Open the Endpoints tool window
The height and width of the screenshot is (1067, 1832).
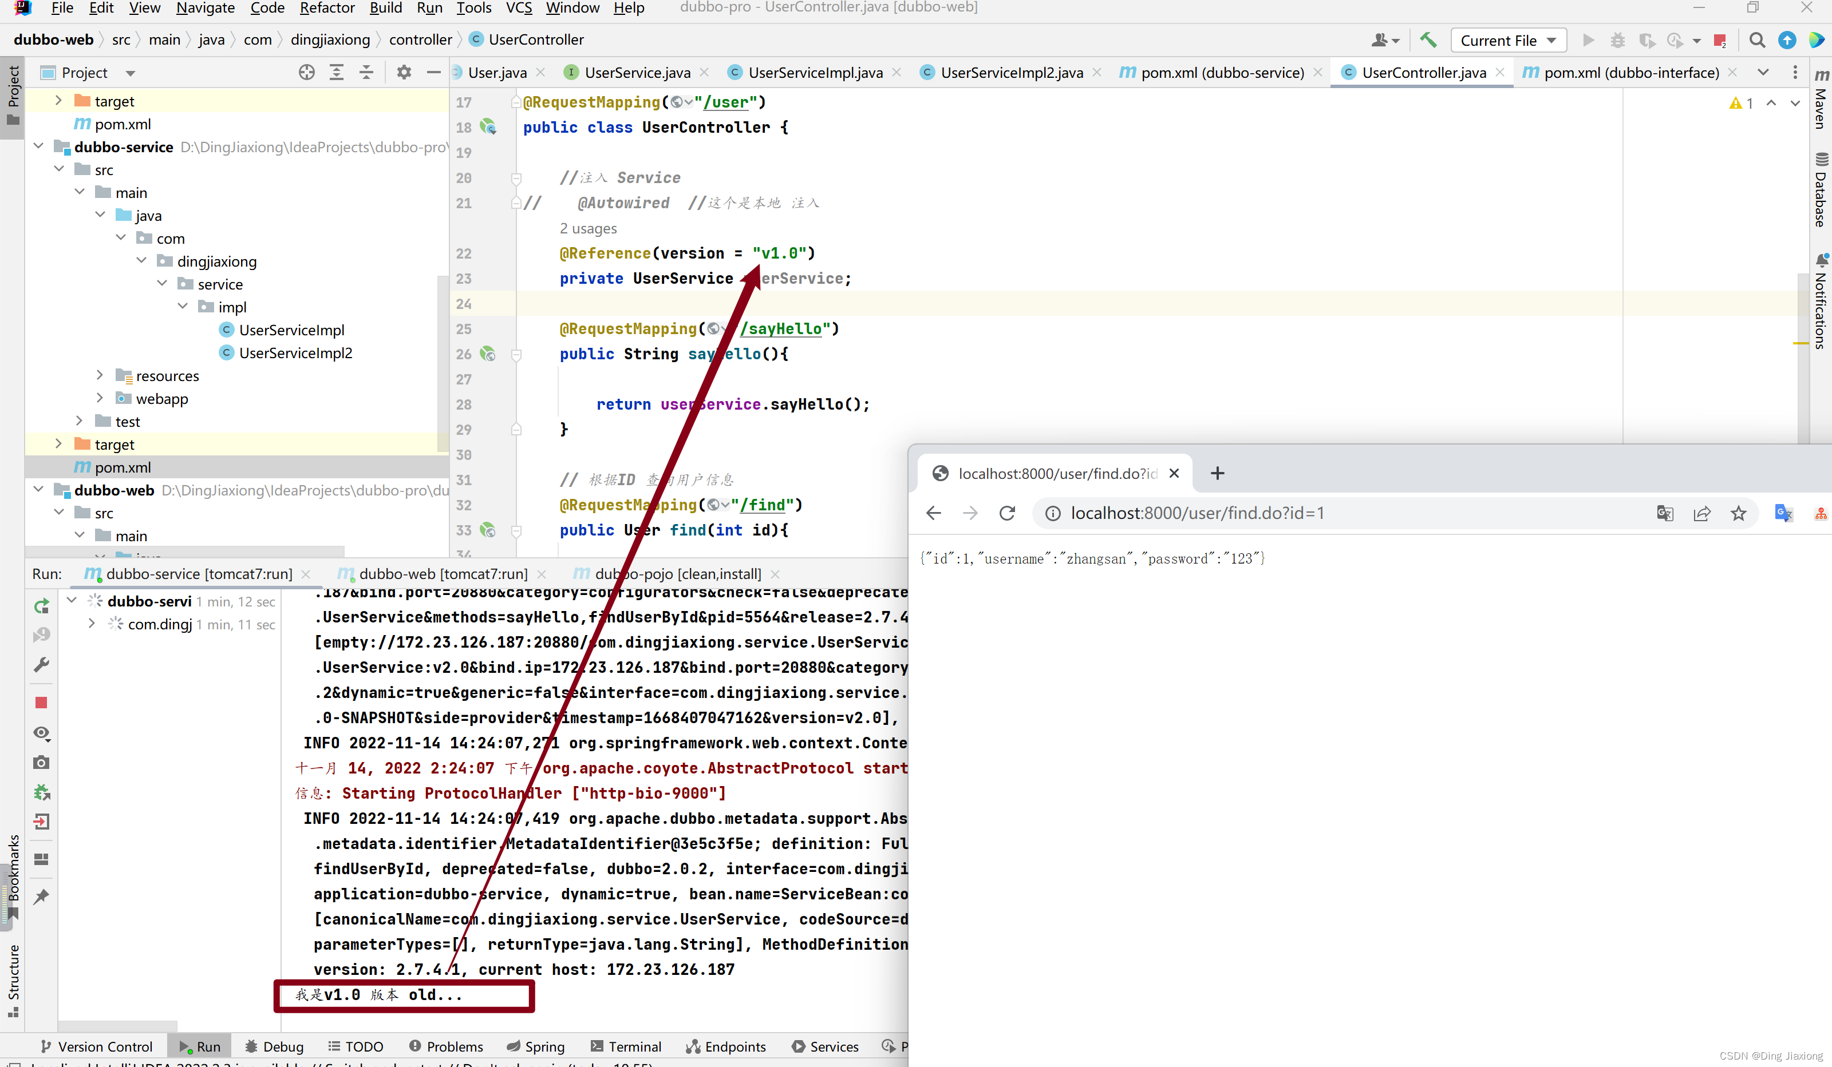click(725, 1046)
